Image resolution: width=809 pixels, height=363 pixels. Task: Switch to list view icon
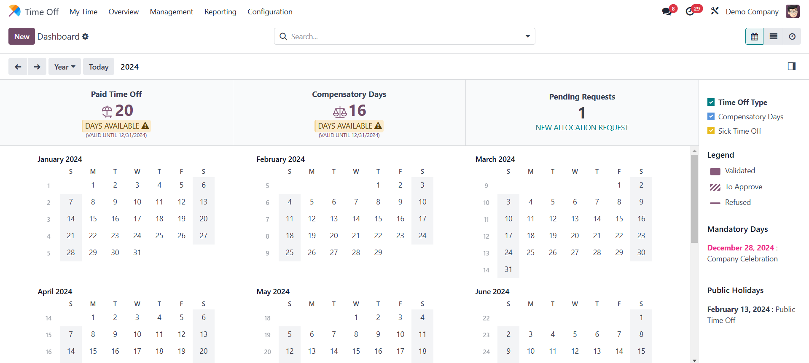773,37
